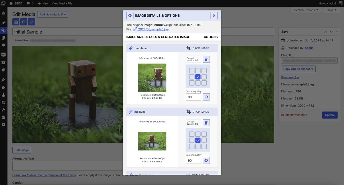
Task: Click refresh icon beside thumbnail custom quality
Action: pyautogui.click(x=206, y=97)
